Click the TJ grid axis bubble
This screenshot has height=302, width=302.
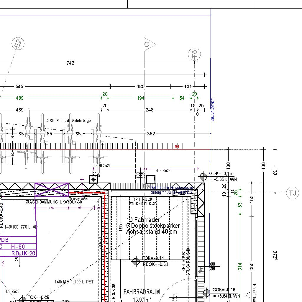coord(292,193)
